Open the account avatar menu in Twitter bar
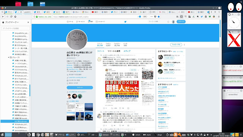Viewport: 243px width, 137px height. [x=173, y=22]
